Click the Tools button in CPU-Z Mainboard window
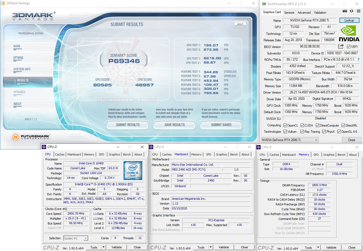The image size is (363, 251). pyautogui.click(x=201, y=247)
